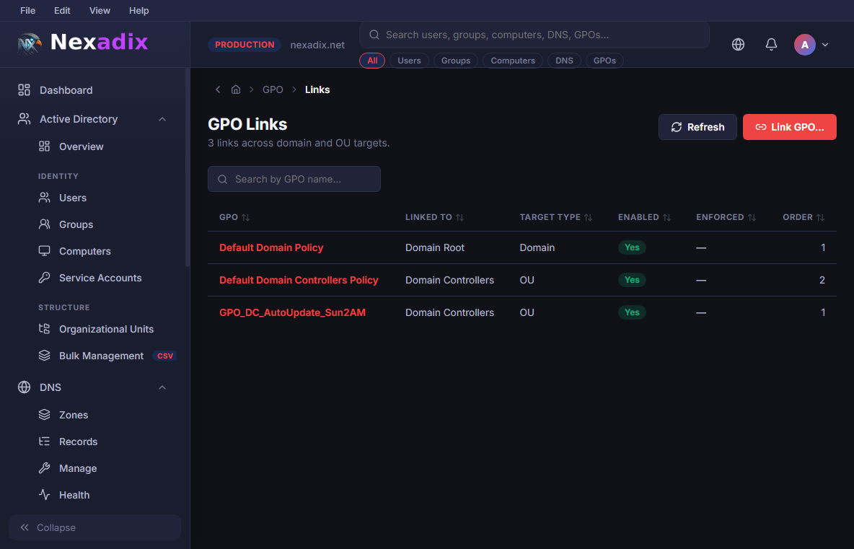Open DNS Manage with the wrench icon
Screen dimensions: 854x549
pyautogui.click(x=77, y=468)
